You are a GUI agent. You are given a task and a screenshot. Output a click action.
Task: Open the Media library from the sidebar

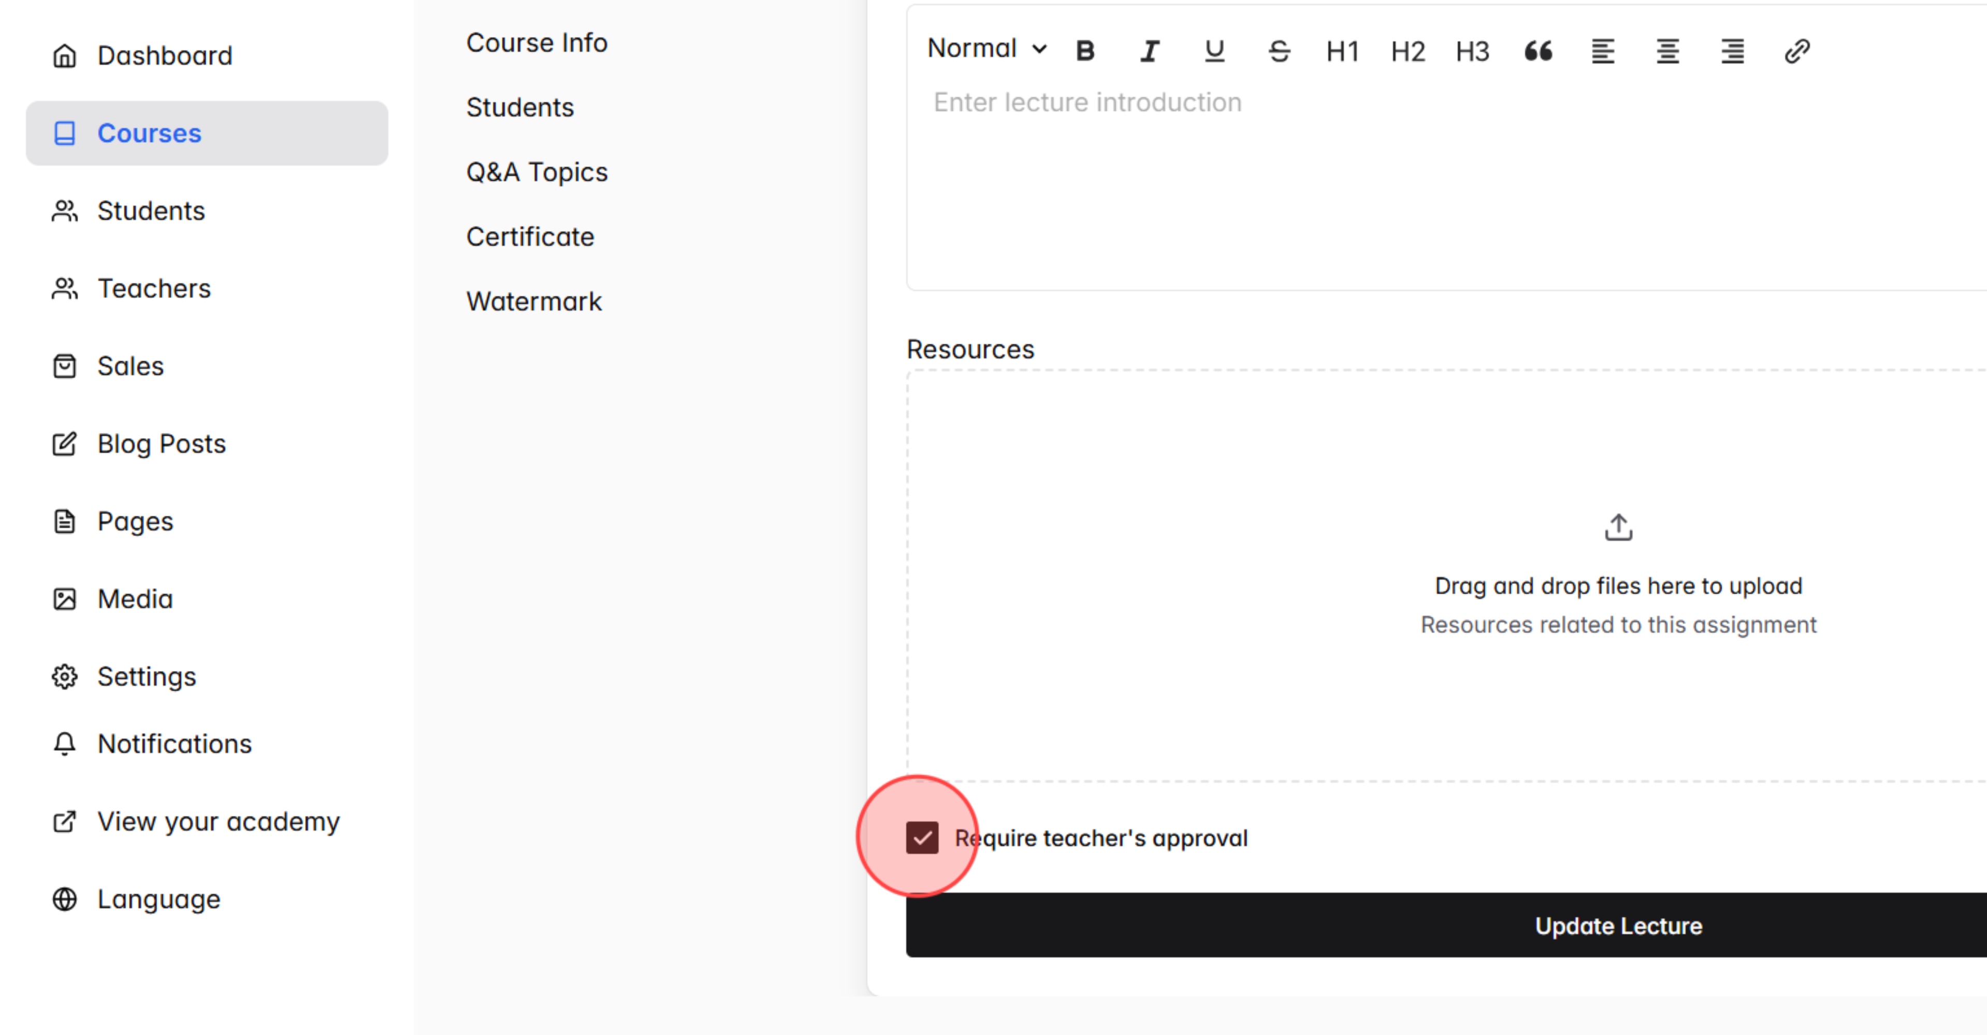point(135,598)
